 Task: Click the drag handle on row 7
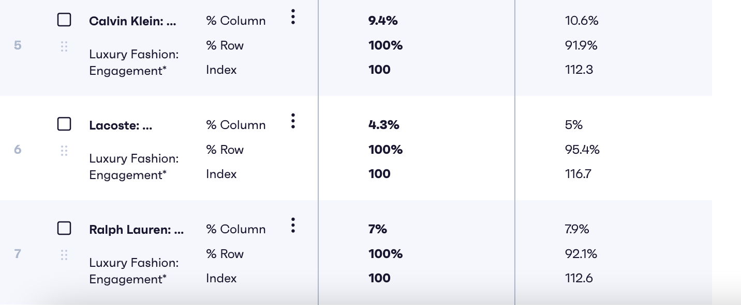tap(64, 255)
